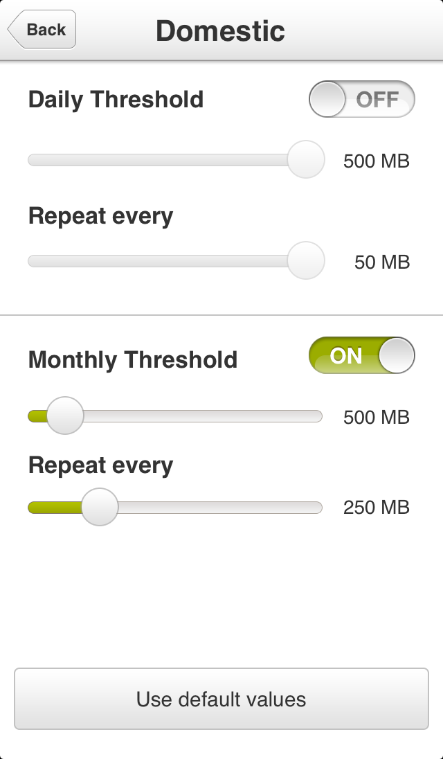This screenshot has height=759, width=443.
Task: Tap the Monthly Threshold 500 MB value
Action: (377, 418)
